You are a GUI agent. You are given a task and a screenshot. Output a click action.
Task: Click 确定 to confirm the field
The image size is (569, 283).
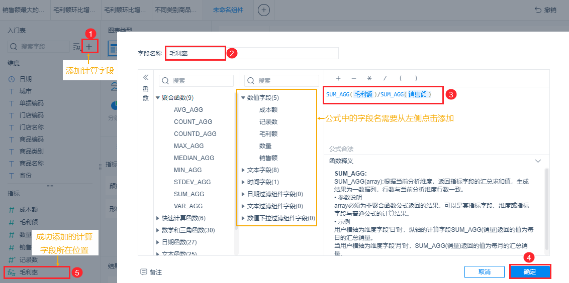[x=530, y=272]
